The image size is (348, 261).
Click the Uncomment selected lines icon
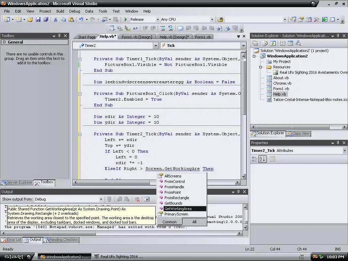click(171, 28)
